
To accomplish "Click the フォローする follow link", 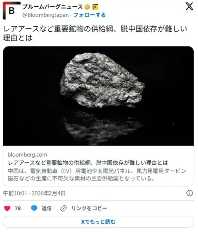I will click(90, 15).
